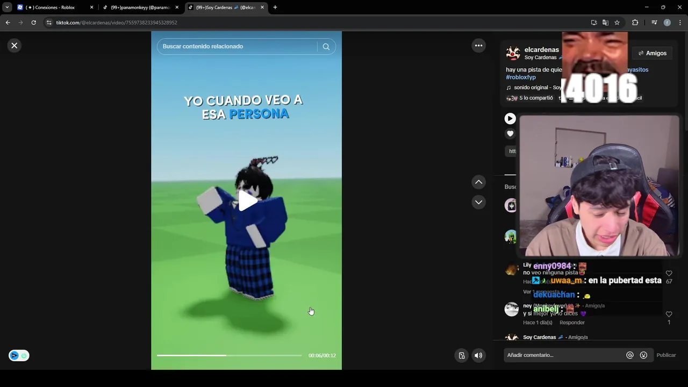Image resolution: width=688 pixels, height=387 pixels.
Task: Like the comment by ney
Action: click(669, 314)
